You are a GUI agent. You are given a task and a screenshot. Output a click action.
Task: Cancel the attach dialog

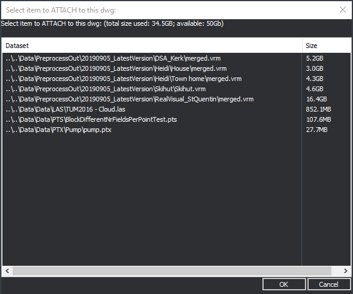[x=329, y=284]
